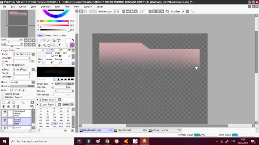
Task: Choose brush size 1600 preset
Action: [61, 123]
